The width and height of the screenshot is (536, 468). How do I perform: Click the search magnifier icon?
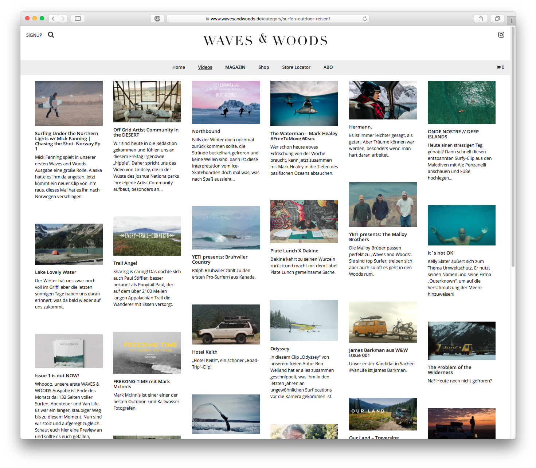coord(51,35)
